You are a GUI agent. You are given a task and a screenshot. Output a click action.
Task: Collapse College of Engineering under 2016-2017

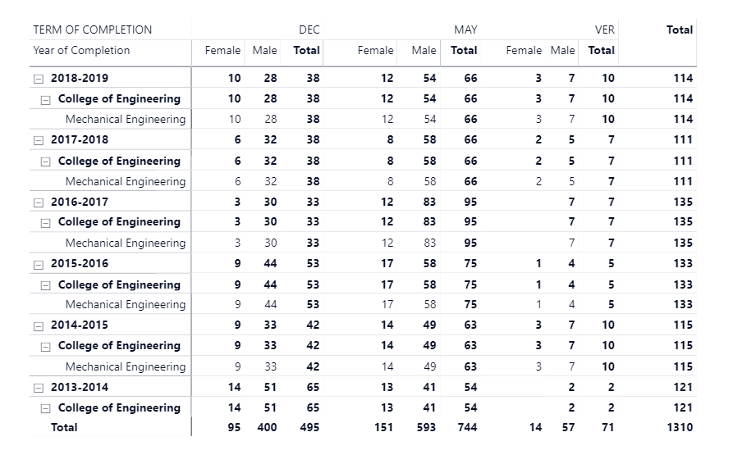click(46, 223)
